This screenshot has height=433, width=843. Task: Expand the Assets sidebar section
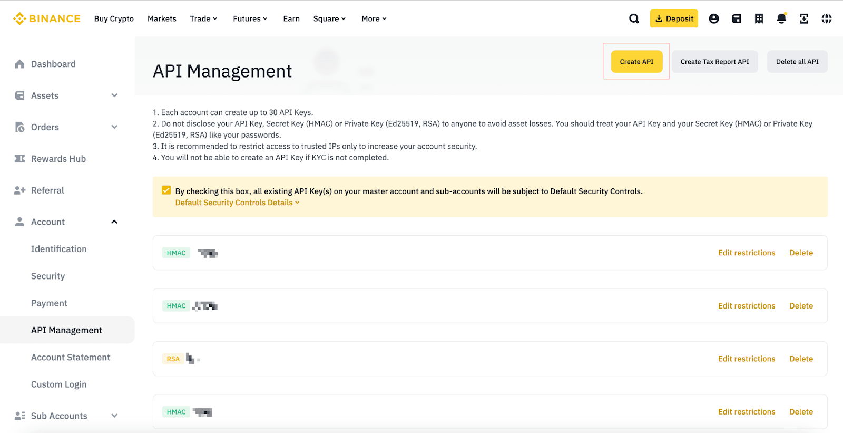point(114,95)
